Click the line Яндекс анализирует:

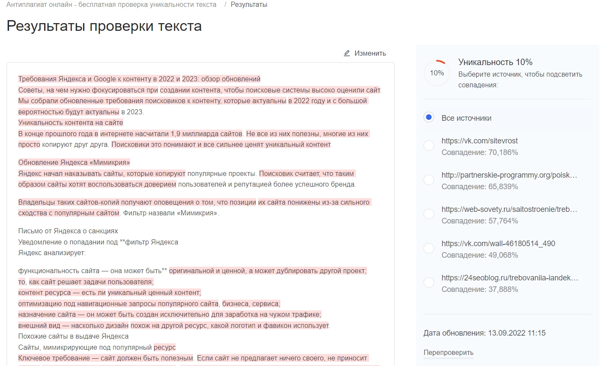(x=52, y=253)
